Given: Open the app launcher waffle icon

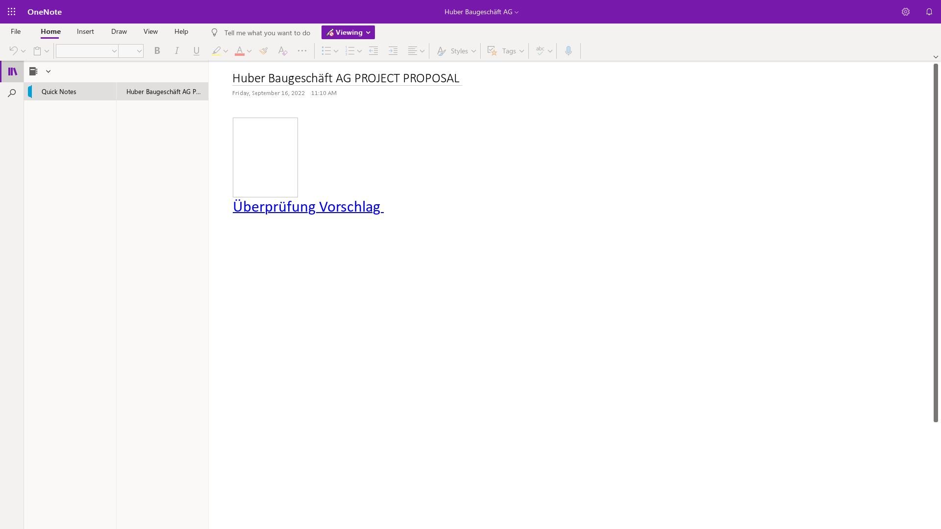Looking at the screenshot, I should tap(12, 12).
